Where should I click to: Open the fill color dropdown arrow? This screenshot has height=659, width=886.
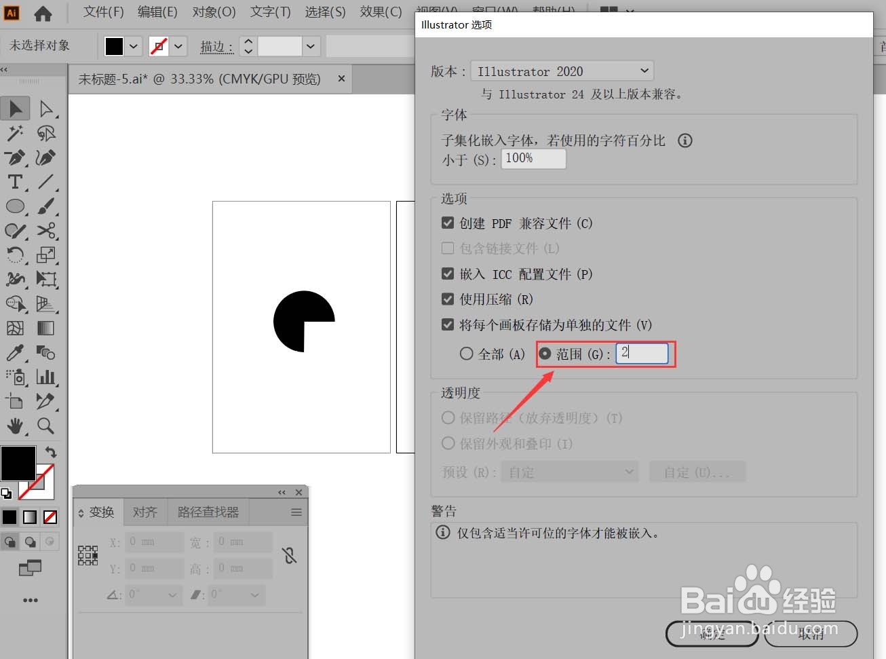(134, 46)
